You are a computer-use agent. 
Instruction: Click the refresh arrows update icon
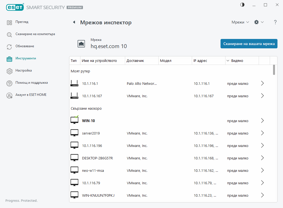point(9,47)
